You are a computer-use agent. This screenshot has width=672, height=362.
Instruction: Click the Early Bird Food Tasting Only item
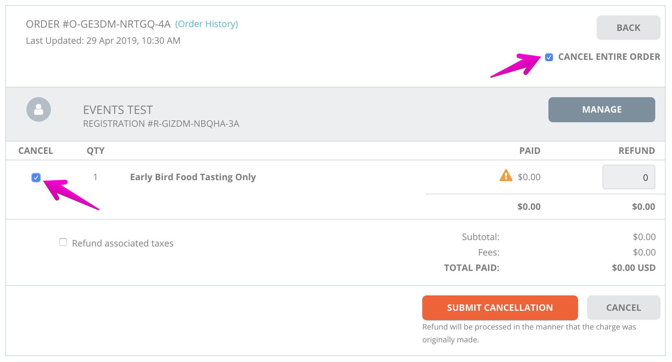(x=193, y=177)
